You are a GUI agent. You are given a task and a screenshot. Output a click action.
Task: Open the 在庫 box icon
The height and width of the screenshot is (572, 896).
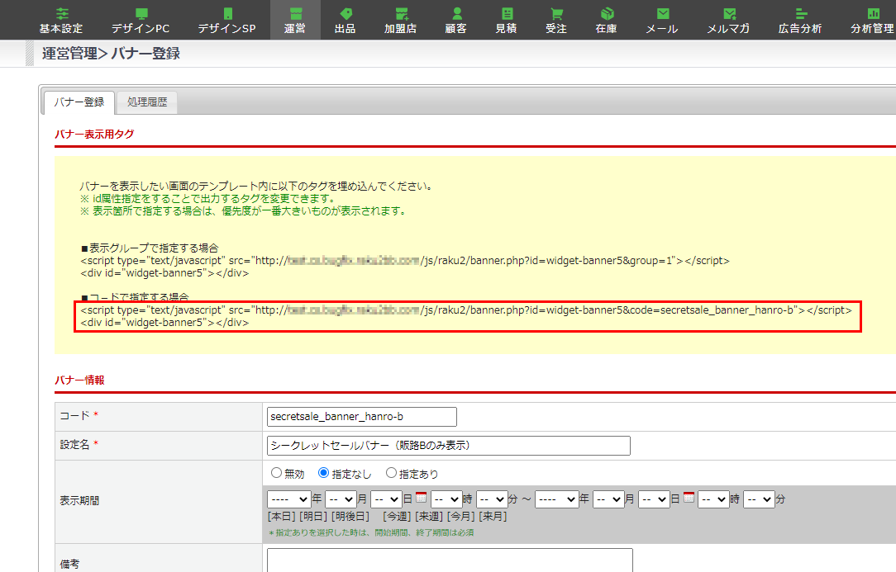coord(607,13)
